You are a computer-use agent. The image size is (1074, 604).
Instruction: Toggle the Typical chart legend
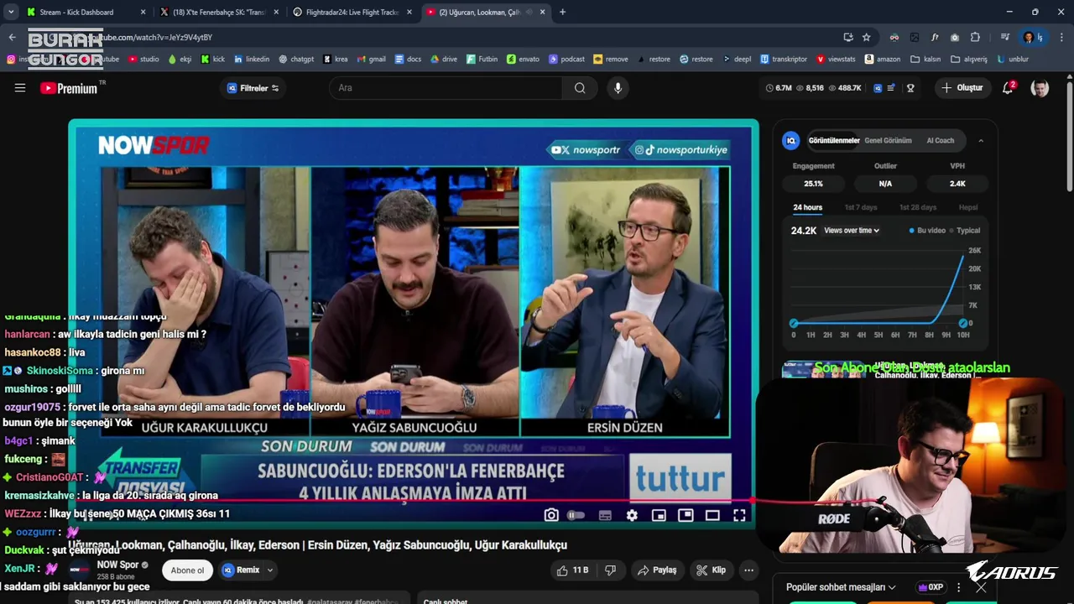pos(965,231)
